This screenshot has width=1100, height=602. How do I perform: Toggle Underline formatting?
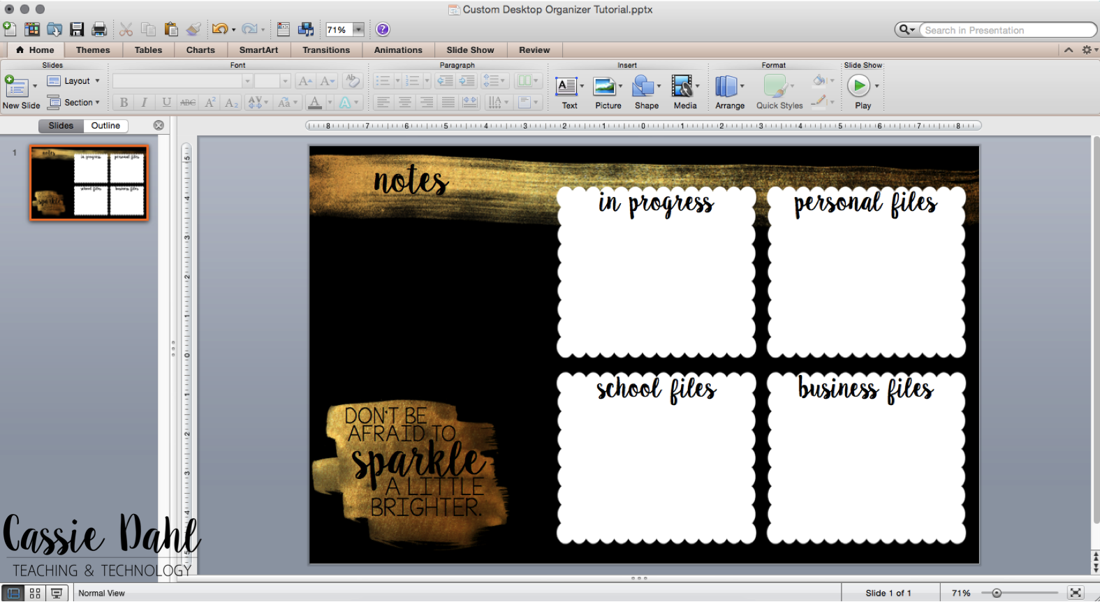tap(166, 103)
